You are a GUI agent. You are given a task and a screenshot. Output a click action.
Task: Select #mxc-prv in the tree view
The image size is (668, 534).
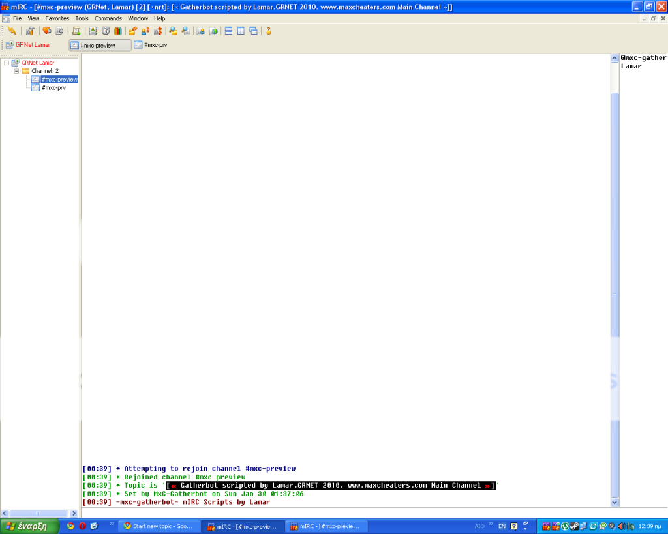pyautogui.click(x=53, y=87)
